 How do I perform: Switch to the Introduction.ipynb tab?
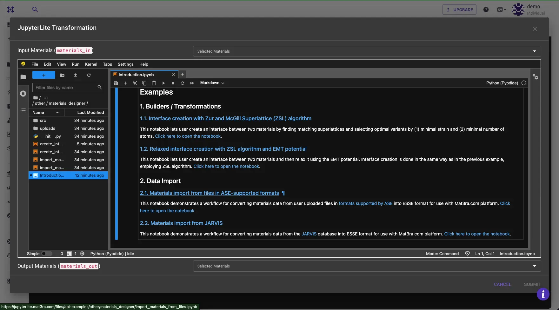(136, 75)
